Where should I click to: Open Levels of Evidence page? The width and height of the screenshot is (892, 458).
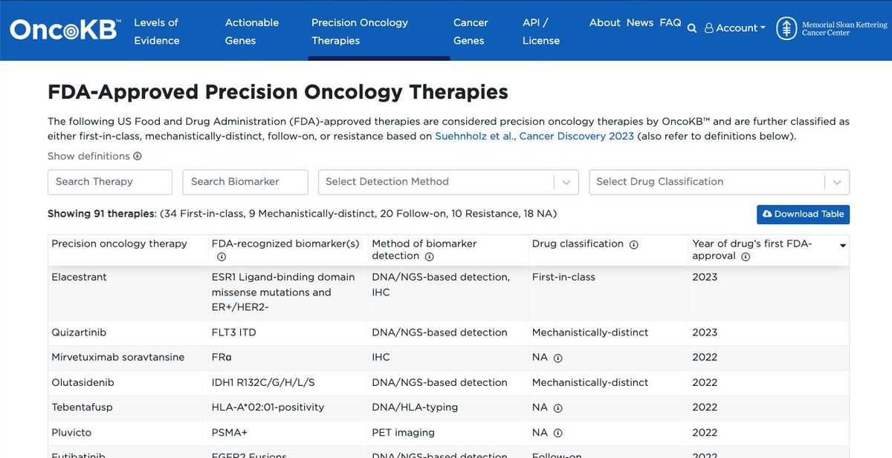click(156, 31)
